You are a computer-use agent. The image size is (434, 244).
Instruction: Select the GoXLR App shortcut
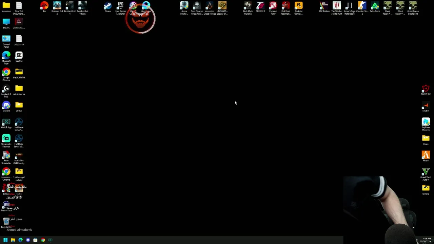pos(6,123)
